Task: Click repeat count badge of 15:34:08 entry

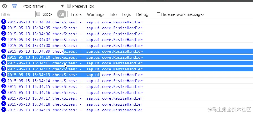Action: 4,45
